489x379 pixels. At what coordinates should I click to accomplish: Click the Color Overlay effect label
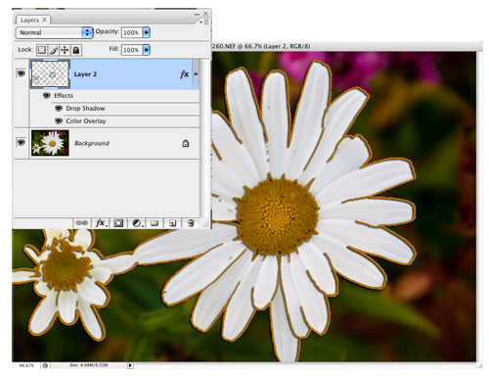(86, 121)
